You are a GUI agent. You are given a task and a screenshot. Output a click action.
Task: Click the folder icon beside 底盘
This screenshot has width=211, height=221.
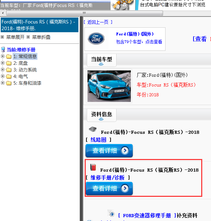coord(9,63)
